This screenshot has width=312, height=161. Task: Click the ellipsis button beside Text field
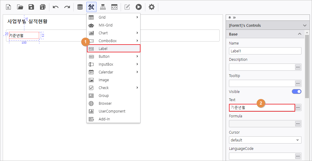pos(298,107)
